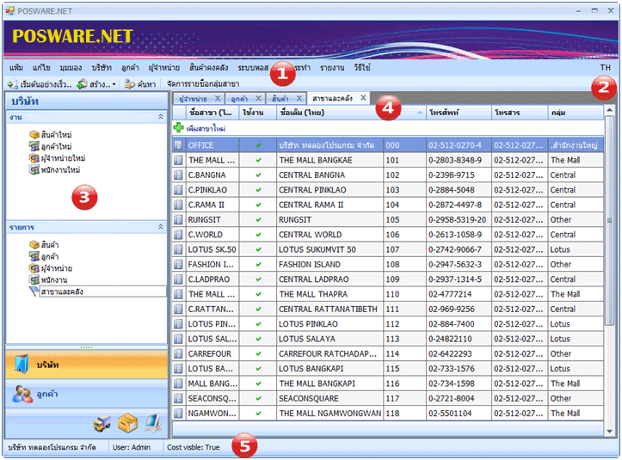Click the green plus icon เพิ่มสาขาใหม่

coord(179,127)
